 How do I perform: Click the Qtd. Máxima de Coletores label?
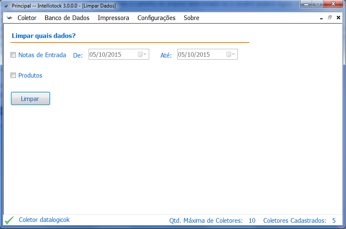point(206,220)
